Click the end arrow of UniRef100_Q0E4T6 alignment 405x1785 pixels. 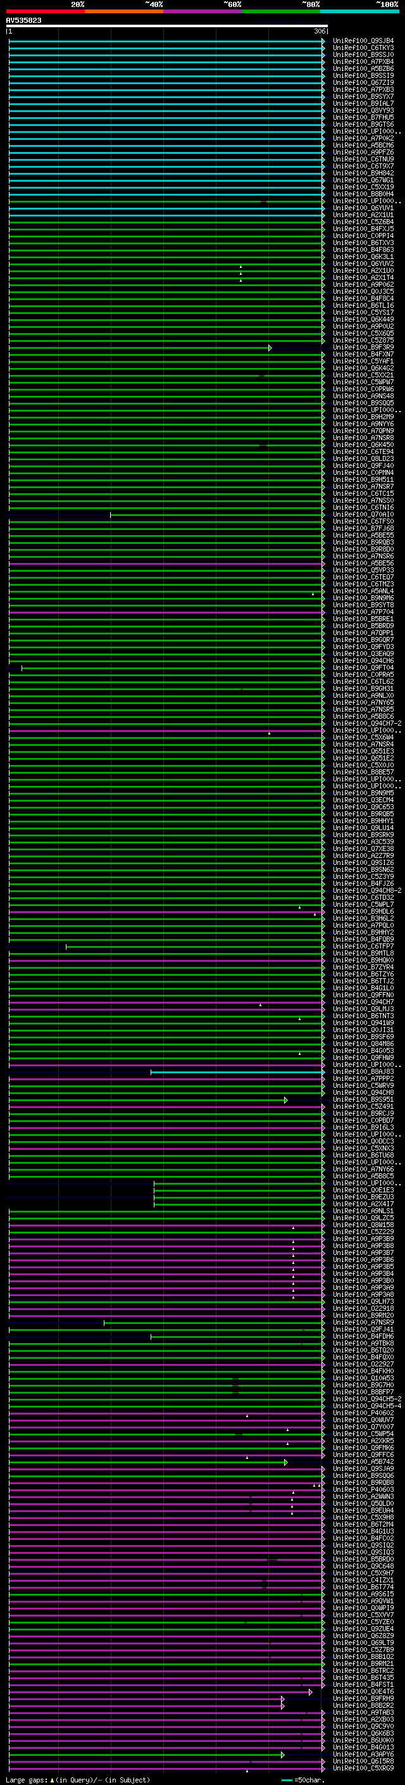coord(310,1692)
